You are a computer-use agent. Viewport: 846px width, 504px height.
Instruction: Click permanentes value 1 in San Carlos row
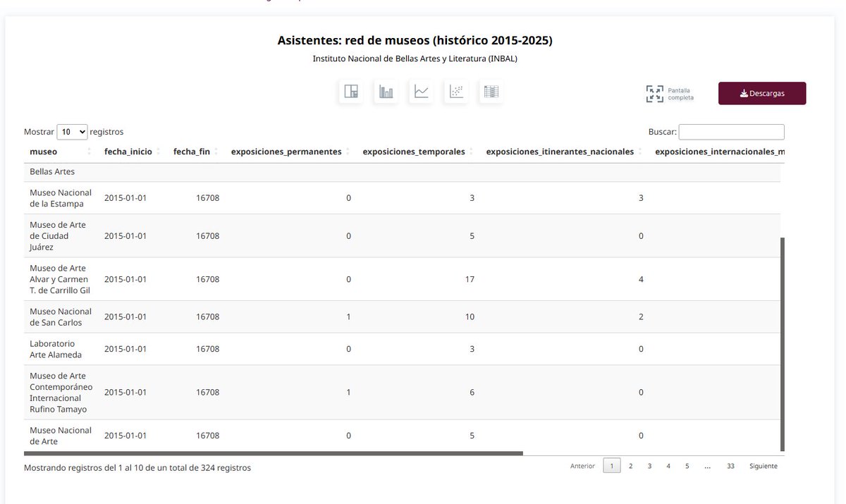point(348,317)
